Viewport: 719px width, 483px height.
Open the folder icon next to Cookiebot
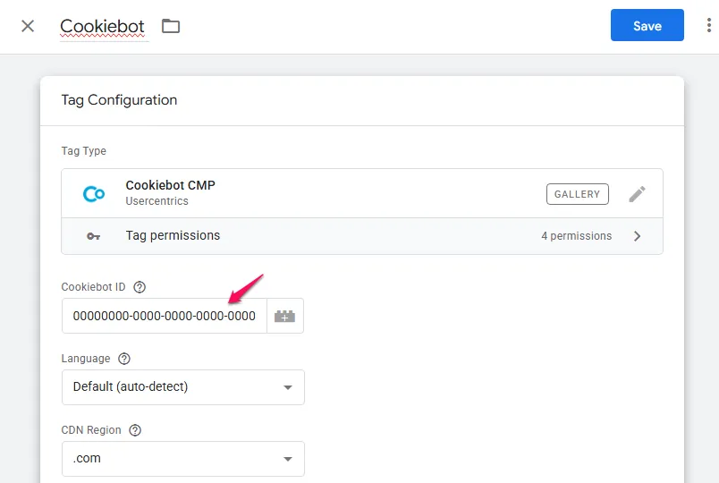[171, 26]
